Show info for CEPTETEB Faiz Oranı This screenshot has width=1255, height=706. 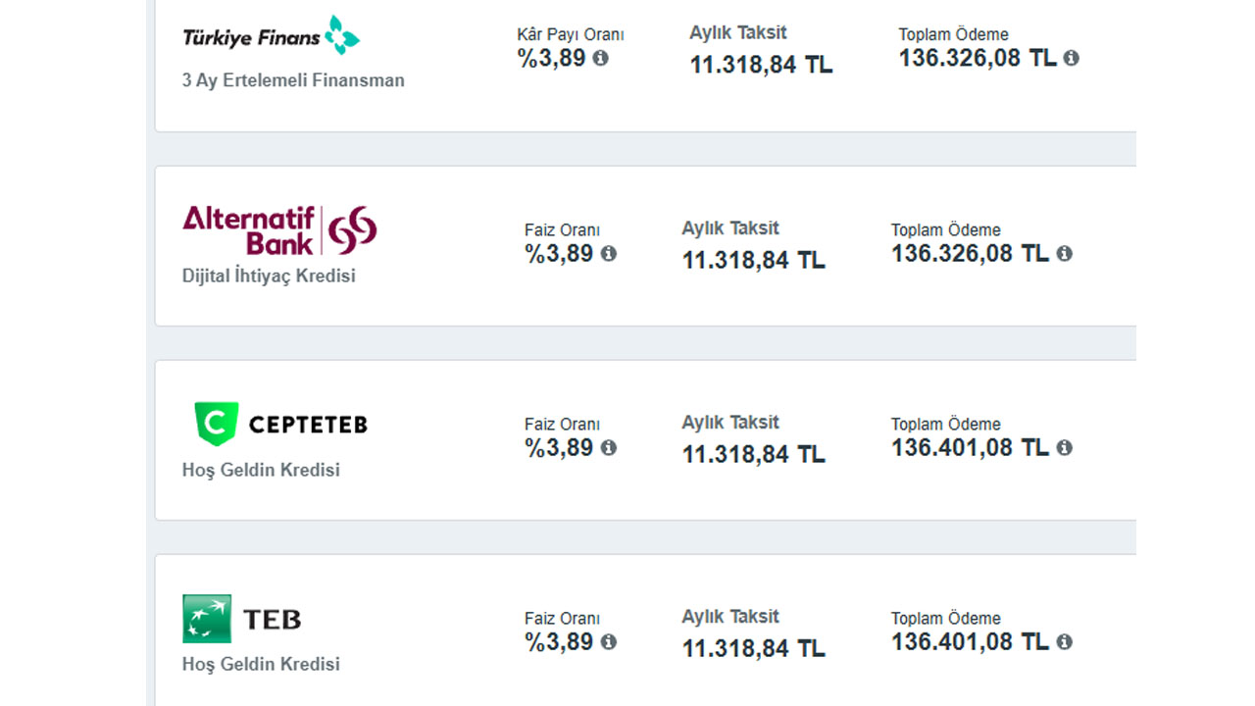pyautogui.click(x=608, y=448)
